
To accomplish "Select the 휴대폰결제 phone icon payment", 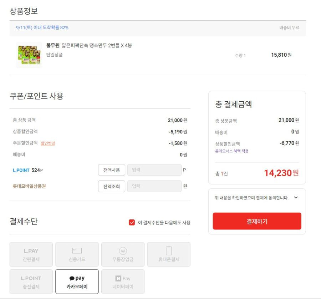I will [x=169, y=254].
